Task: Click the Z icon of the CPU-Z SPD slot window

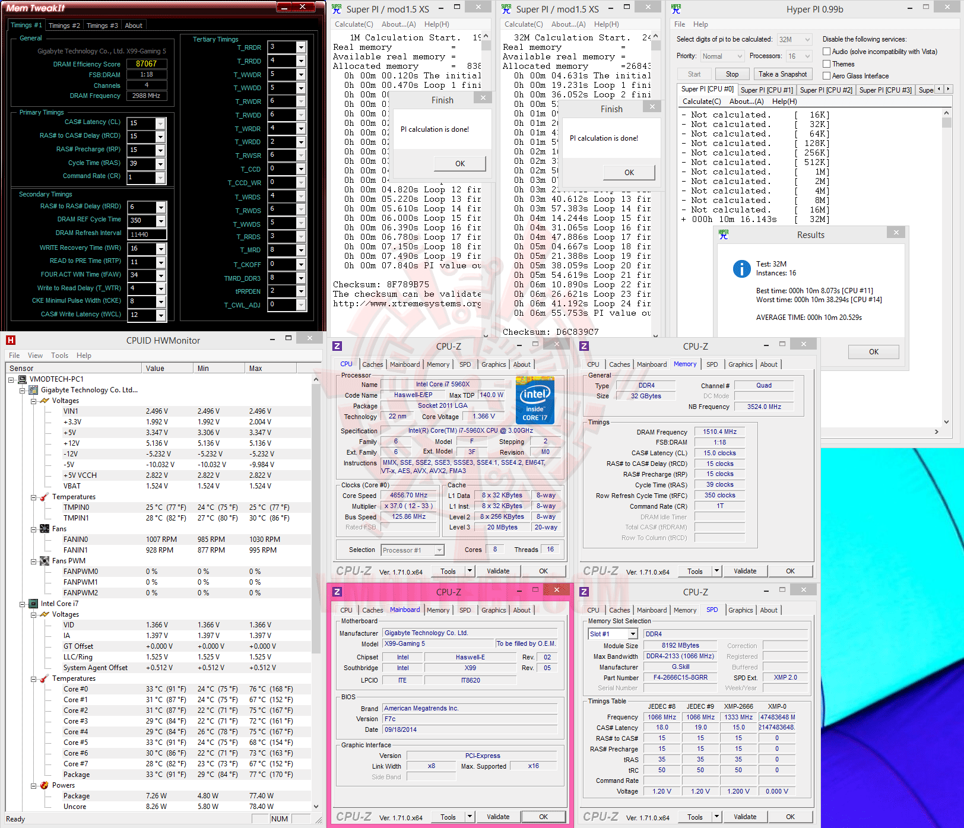Action: click(x=584, y=592)
